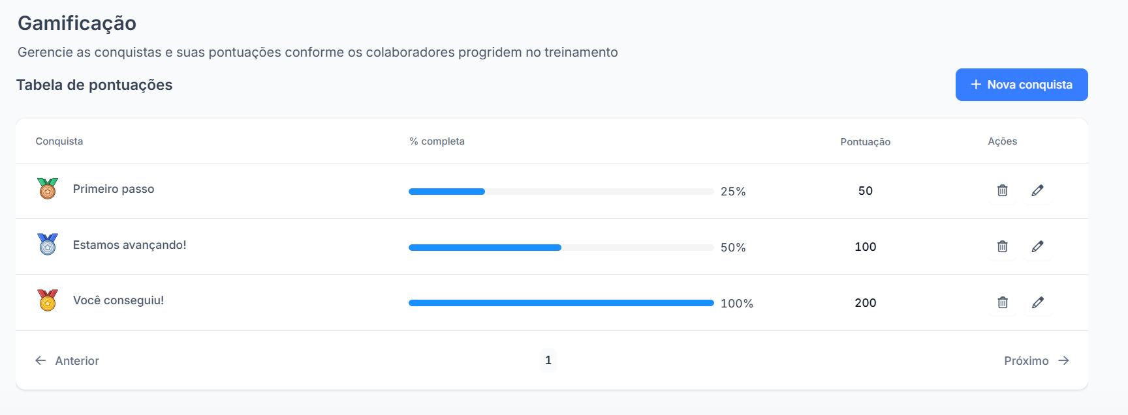Viewport: 1128px width, 415px height.
Task: Delete the Primeiro passo achievement
Action: pos(1003,190)
